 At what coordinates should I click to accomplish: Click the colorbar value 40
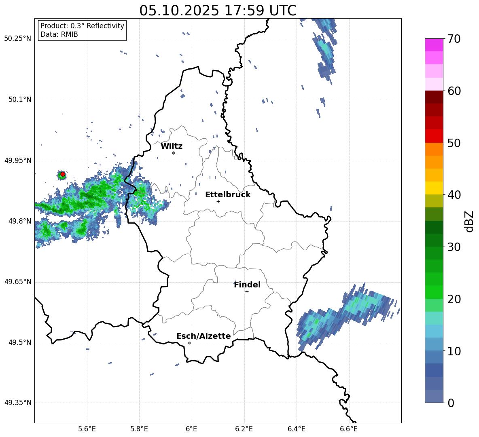pyautogui.click(x=454, y=195)
